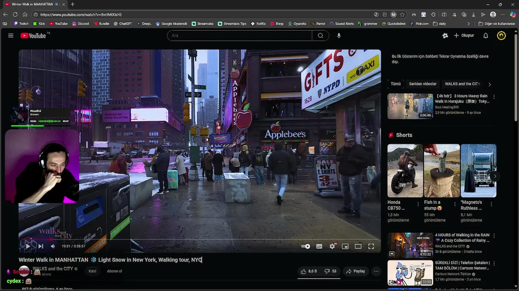Open the WALKS and the CITY channel name
The height and width of the screenshot is (291, 519).
click(53, 269)
